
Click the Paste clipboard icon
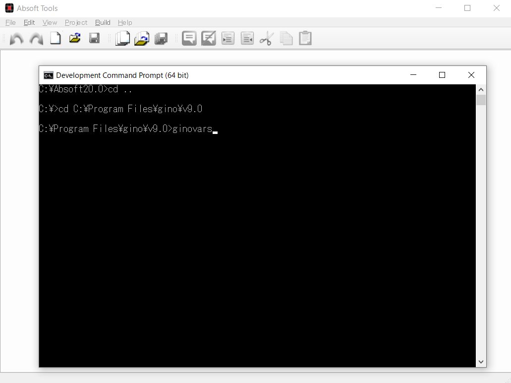tap(305, 38)
